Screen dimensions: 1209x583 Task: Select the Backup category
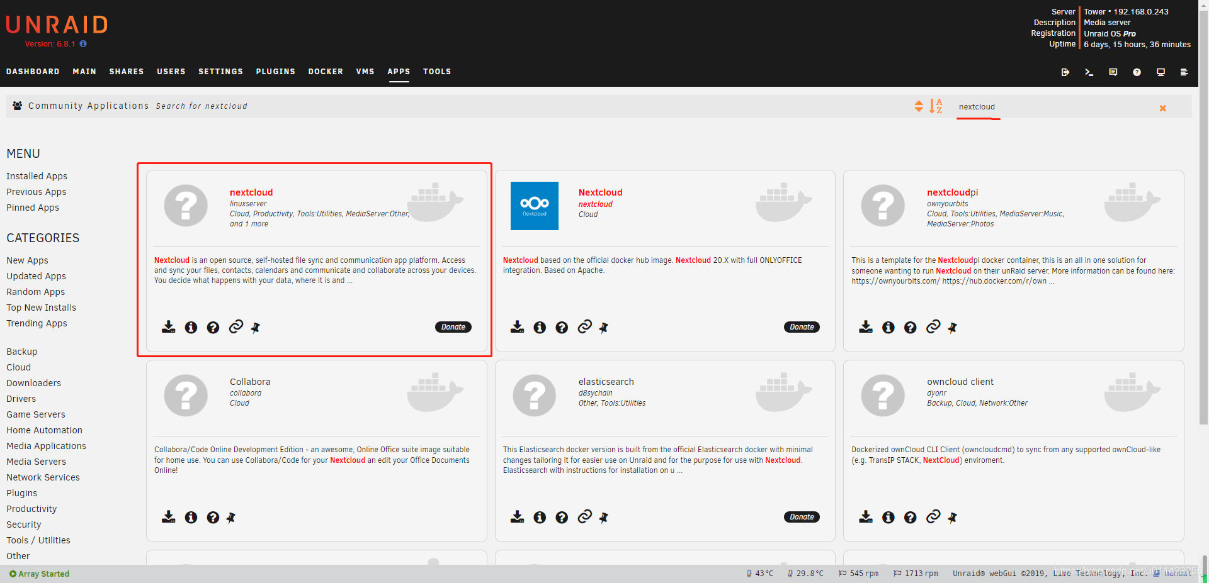pyautogui.click(x=21, y=352)
